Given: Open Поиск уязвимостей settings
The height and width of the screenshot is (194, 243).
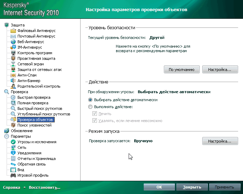Looking at the screenshot, I should click(x=35, y=125).
